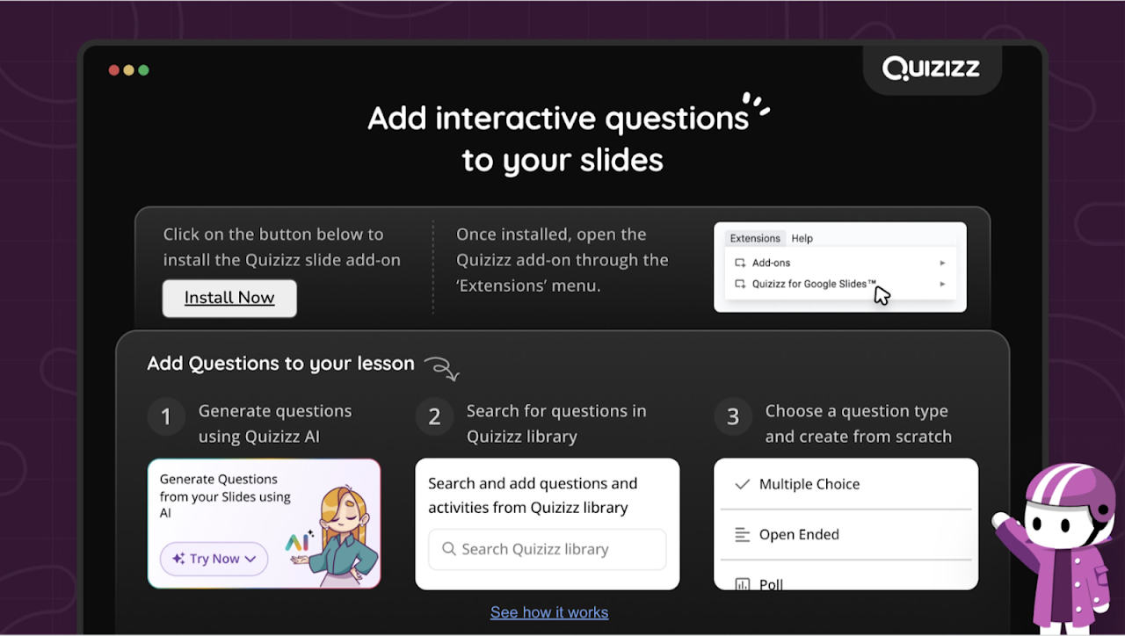This screenshot has width=1125, height=636.
Task: Click the Quizizz for Google Slides entry icon
Action: (x=740, y=284)
